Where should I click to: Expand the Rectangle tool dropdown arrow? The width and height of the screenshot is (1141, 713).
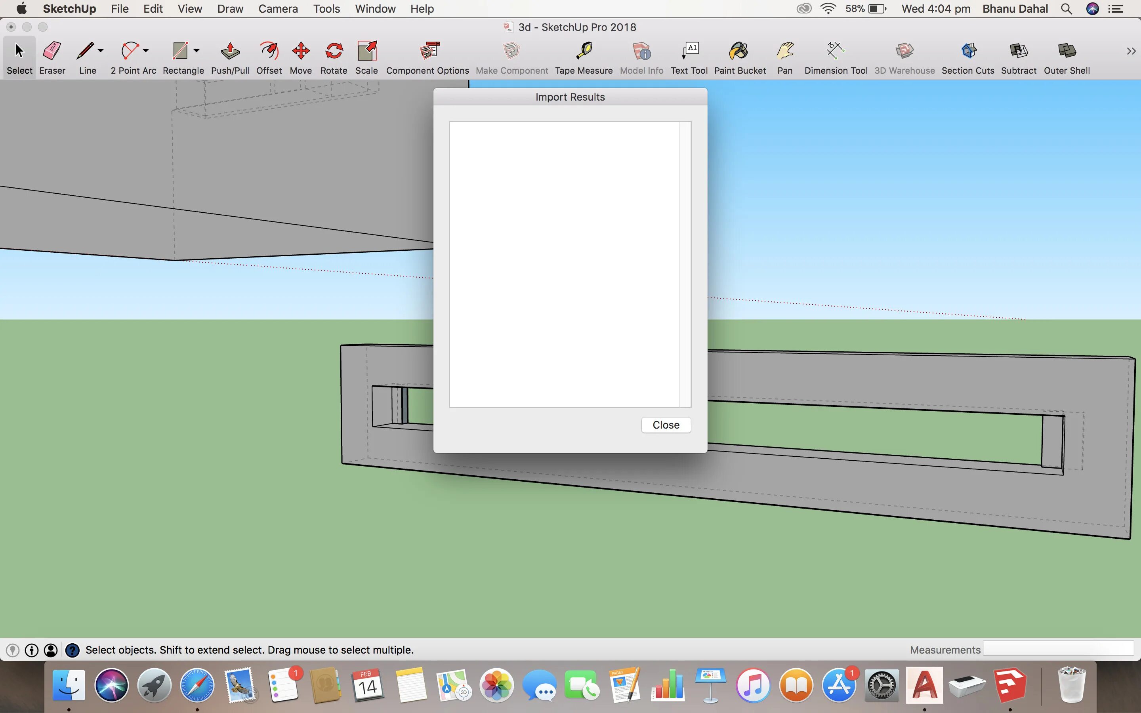(197, 50)
